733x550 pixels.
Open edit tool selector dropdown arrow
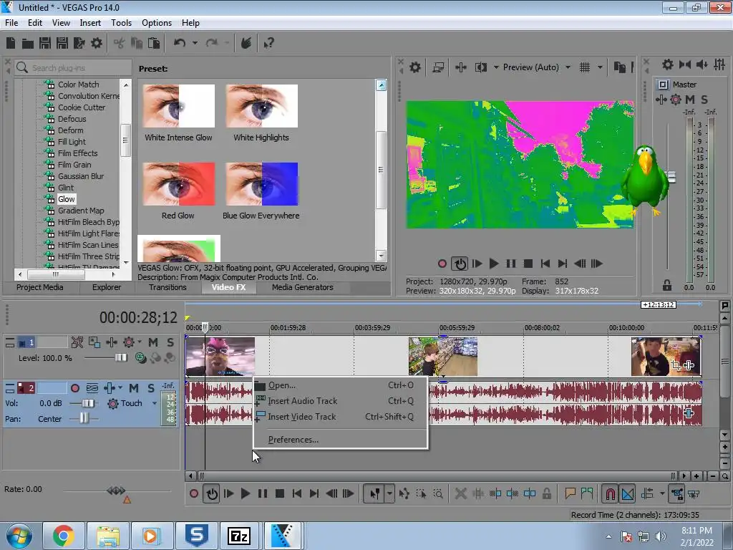pos(389,494)
